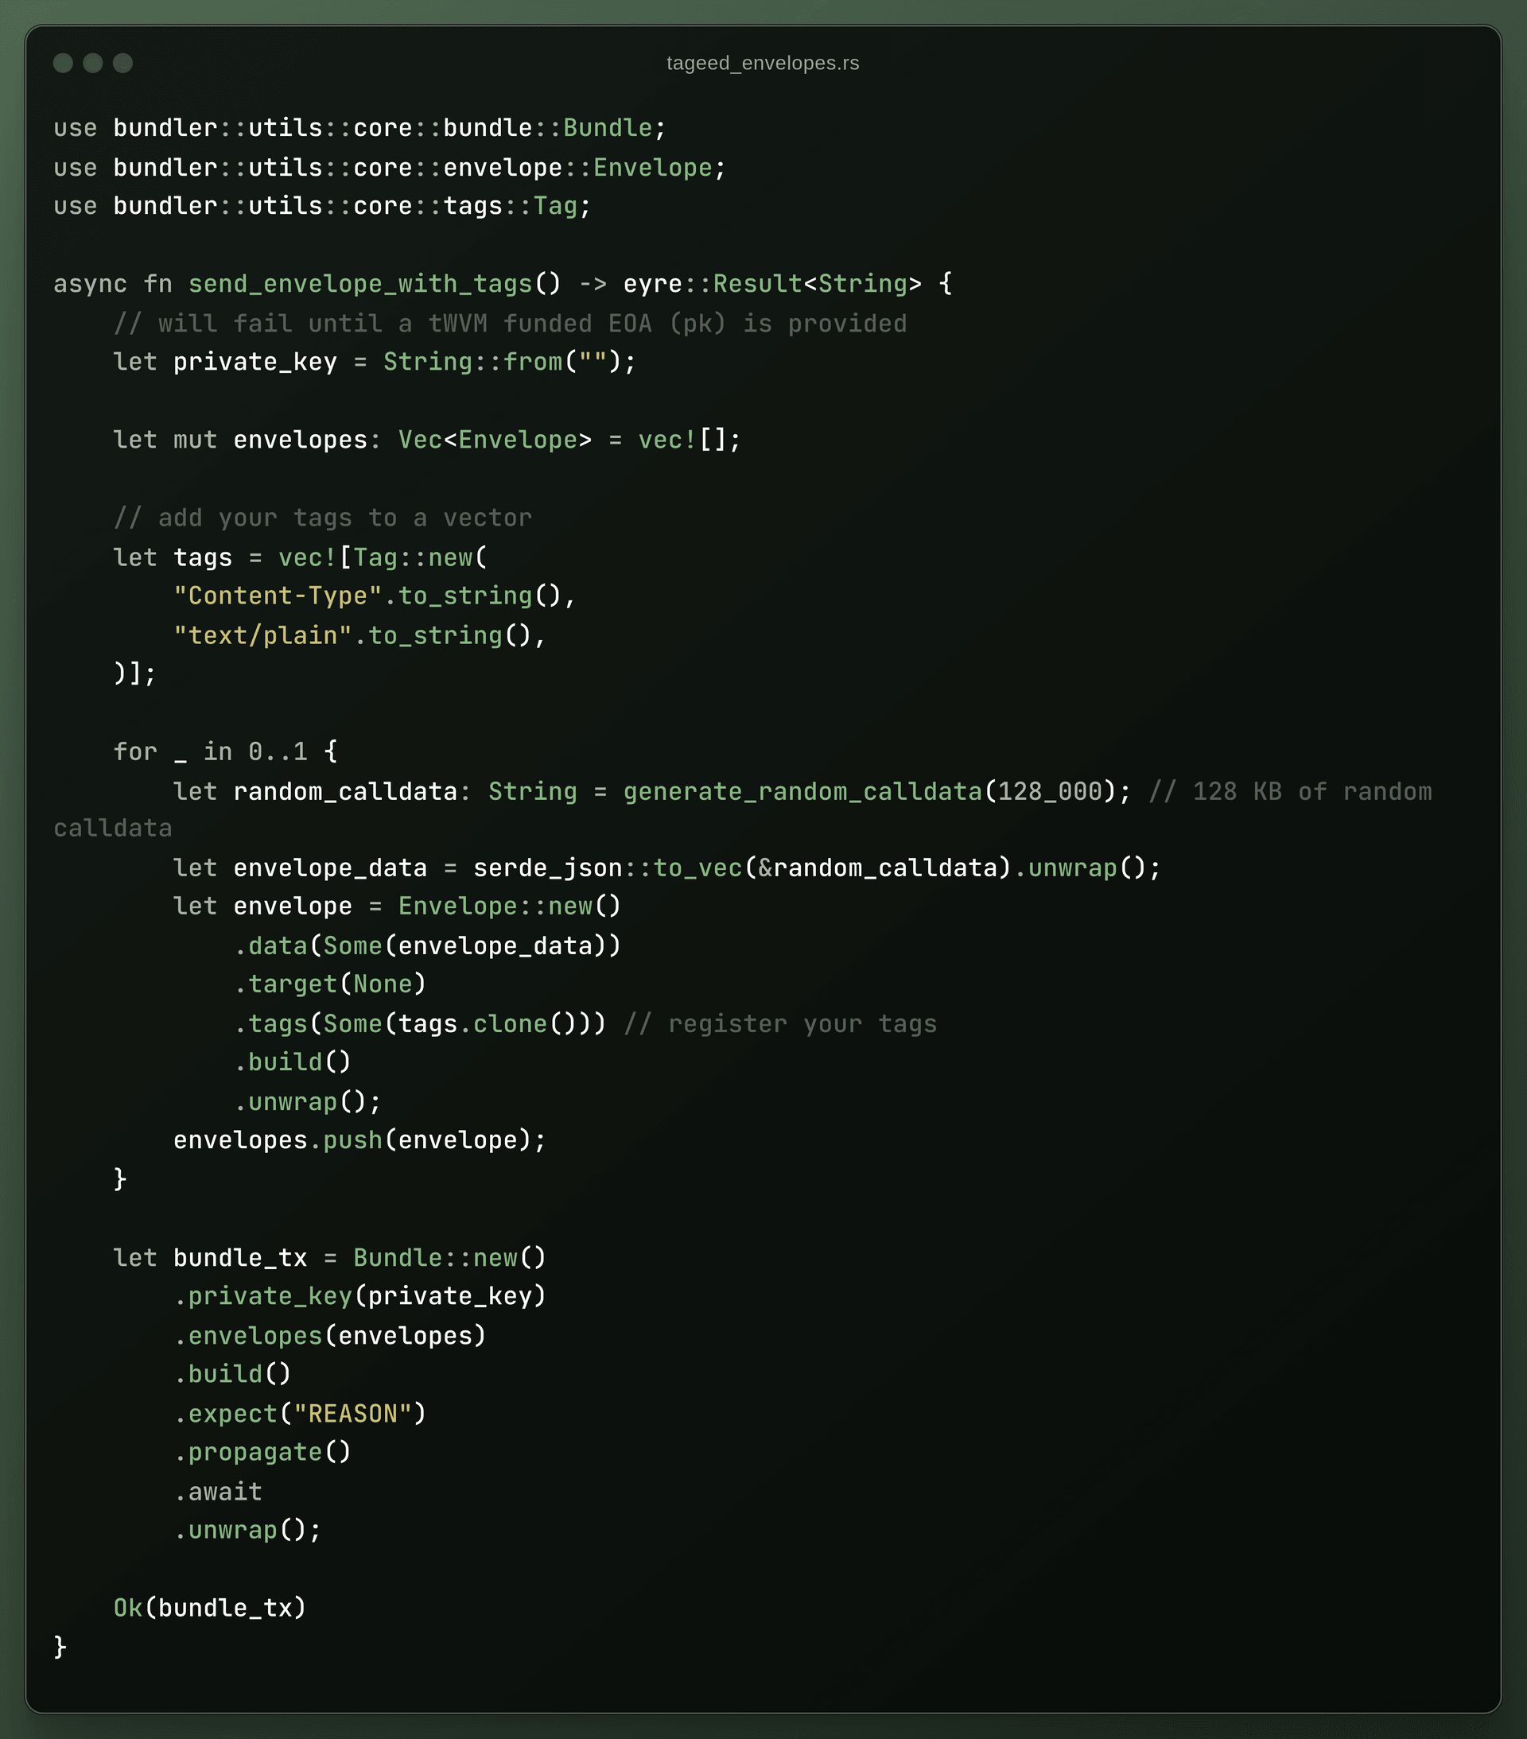
Task: Click the "text/plain" string literal
Action: [x=262, y=635]
